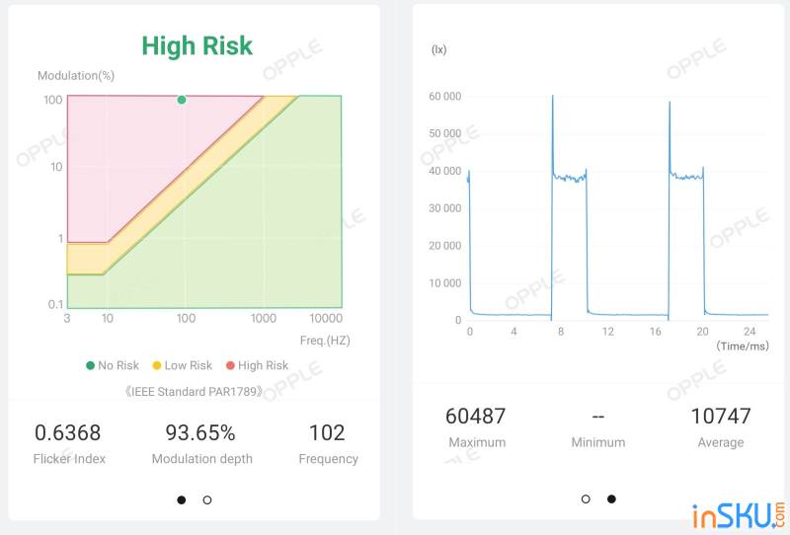
Task: Click the Modulation depth value 93.65%
Action: (x=200, y=432)
